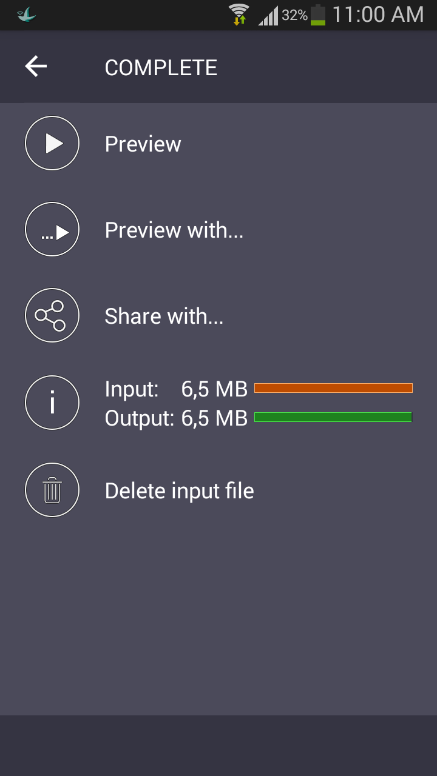Tap the battery status icon

coord(318,15)
